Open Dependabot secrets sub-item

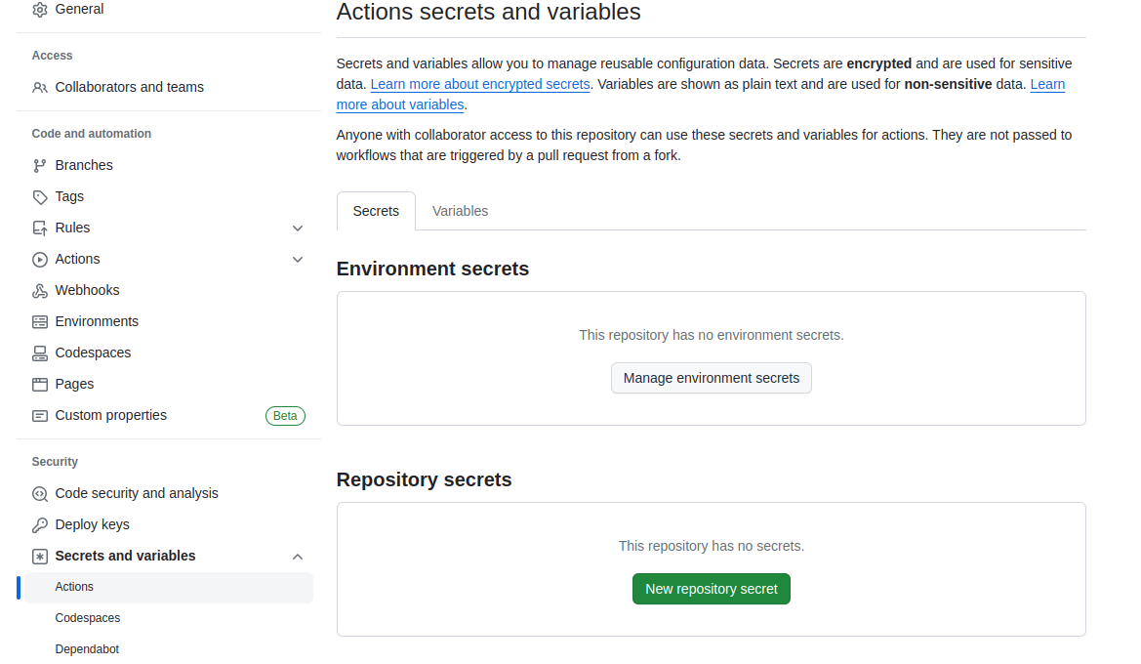(87, 649)
